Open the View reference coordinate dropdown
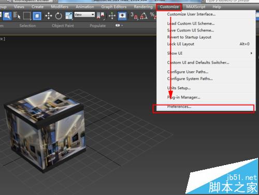This screenshot has height=195, width=259. point(84,14)
